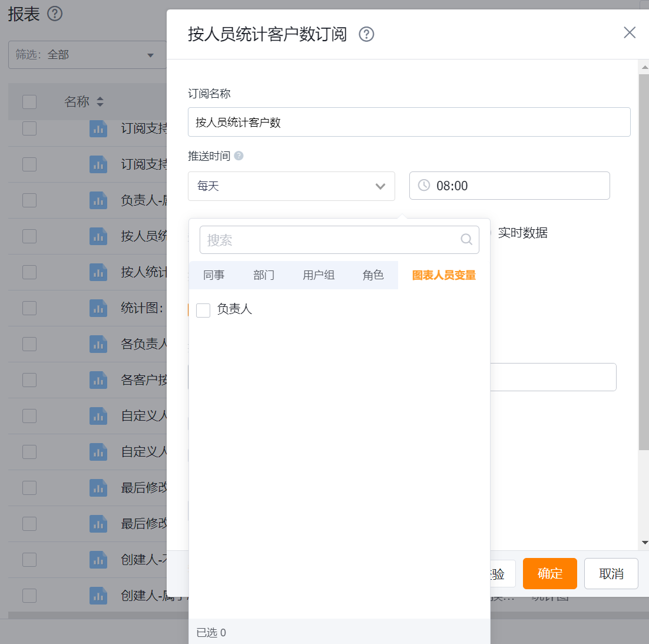The height and width of the screenshot is (644, 649).
Task: Click the 确定 confirm button
Action: pos(549,573)
